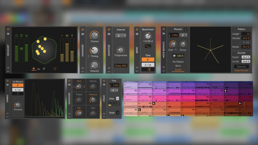
Task: Click the Dribble Damping knob
Action: pos(18,105)
